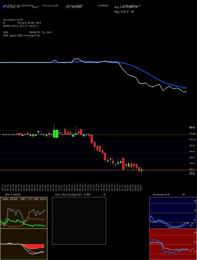This screenshot has width=197, height=260.
Task: Click the empty Intra Day Trading chart box
Action: (79, 221)
